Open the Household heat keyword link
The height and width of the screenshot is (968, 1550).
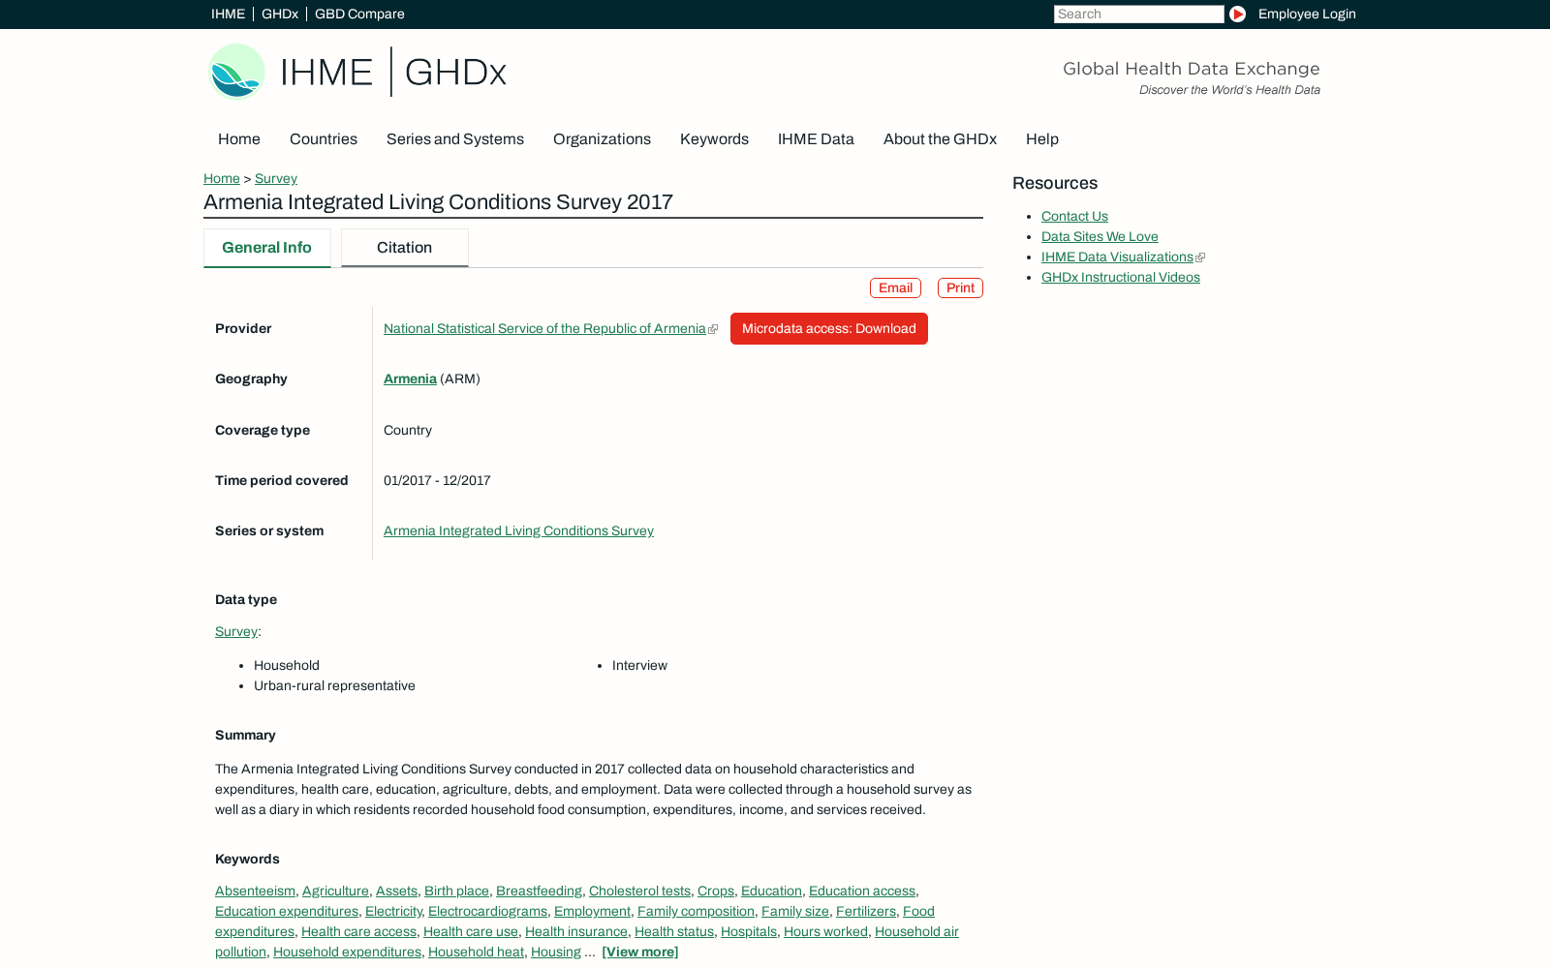[x=476, y=952]
